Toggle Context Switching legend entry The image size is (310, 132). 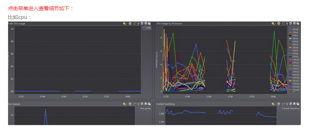coord(289,108)
